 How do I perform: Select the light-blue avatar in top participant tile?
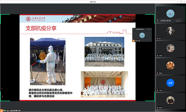(170, 14)
